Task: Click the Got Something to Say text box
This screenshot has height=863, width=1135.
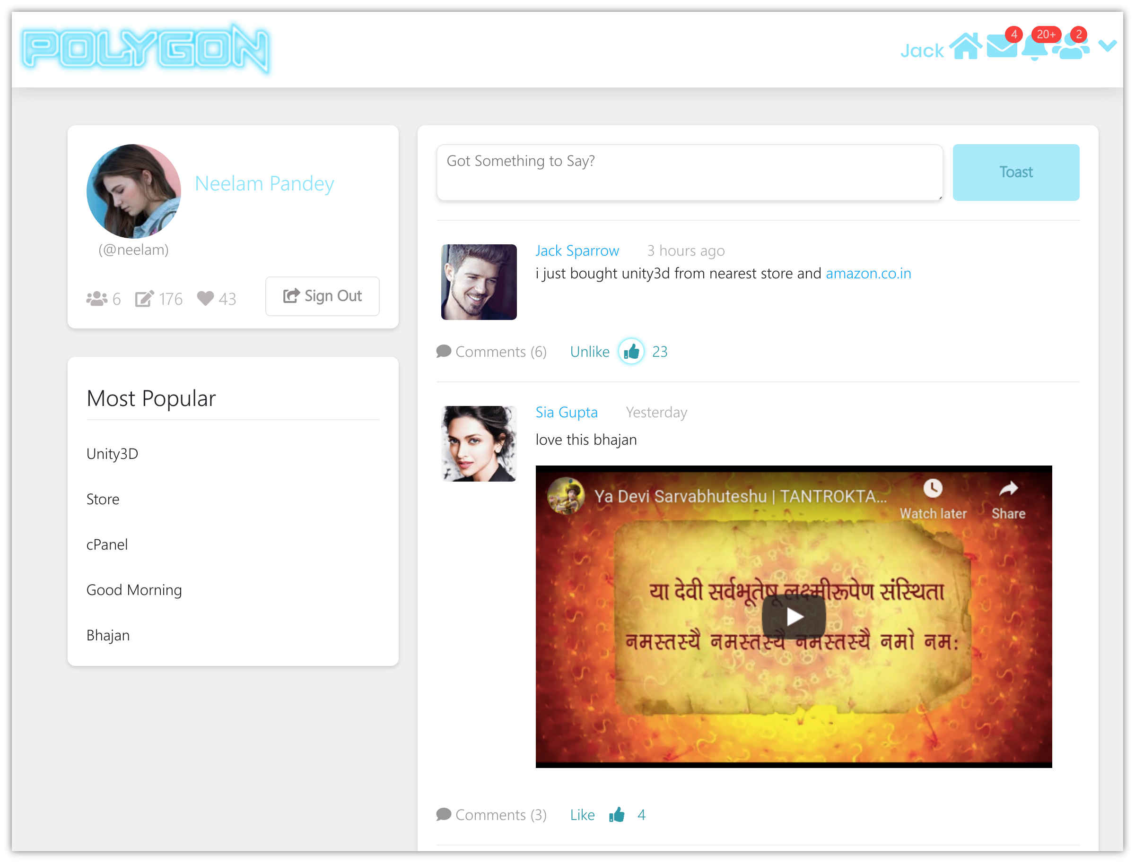Action: (x=690, y=173)
